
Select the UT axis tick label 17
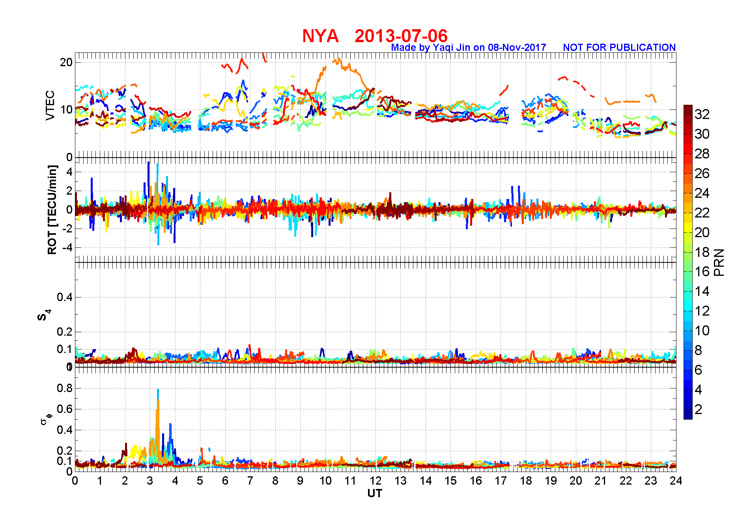click(x=501, y=481)
